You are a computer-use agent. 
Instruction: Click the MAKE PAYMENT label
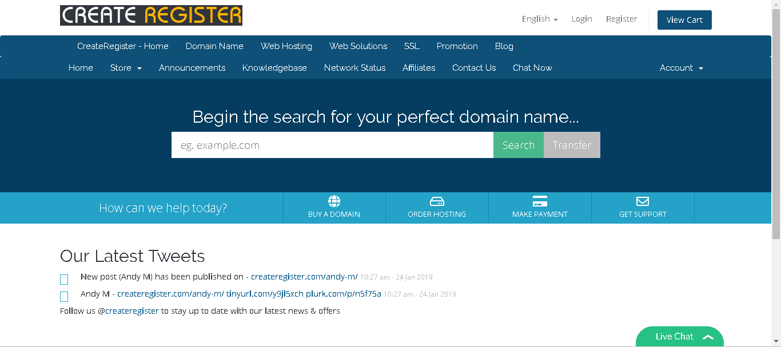[540, 215]
